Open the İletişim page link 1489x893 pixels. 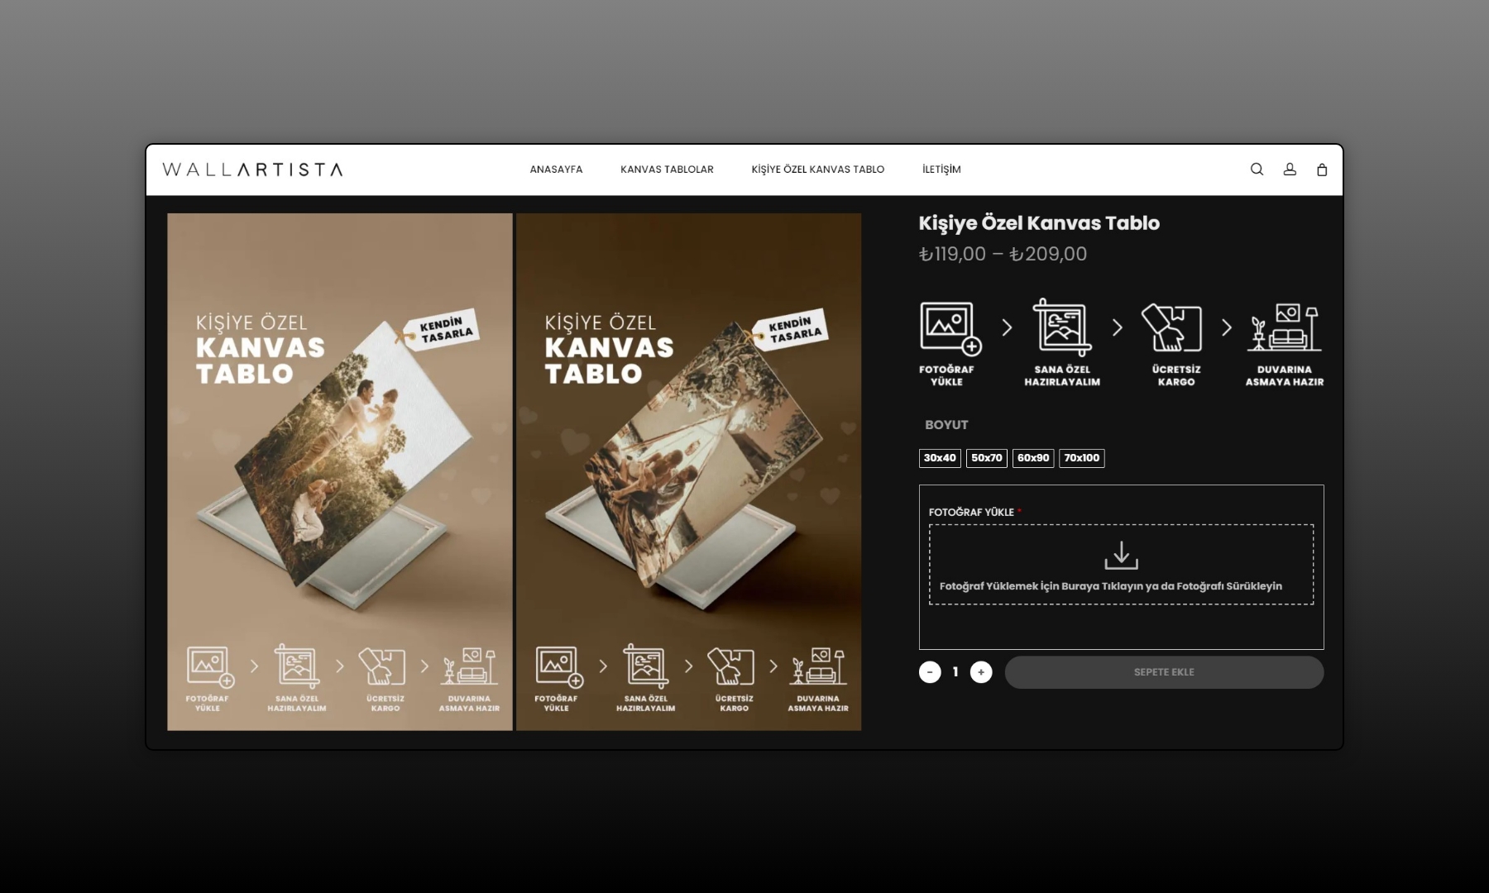coord(941,170)
